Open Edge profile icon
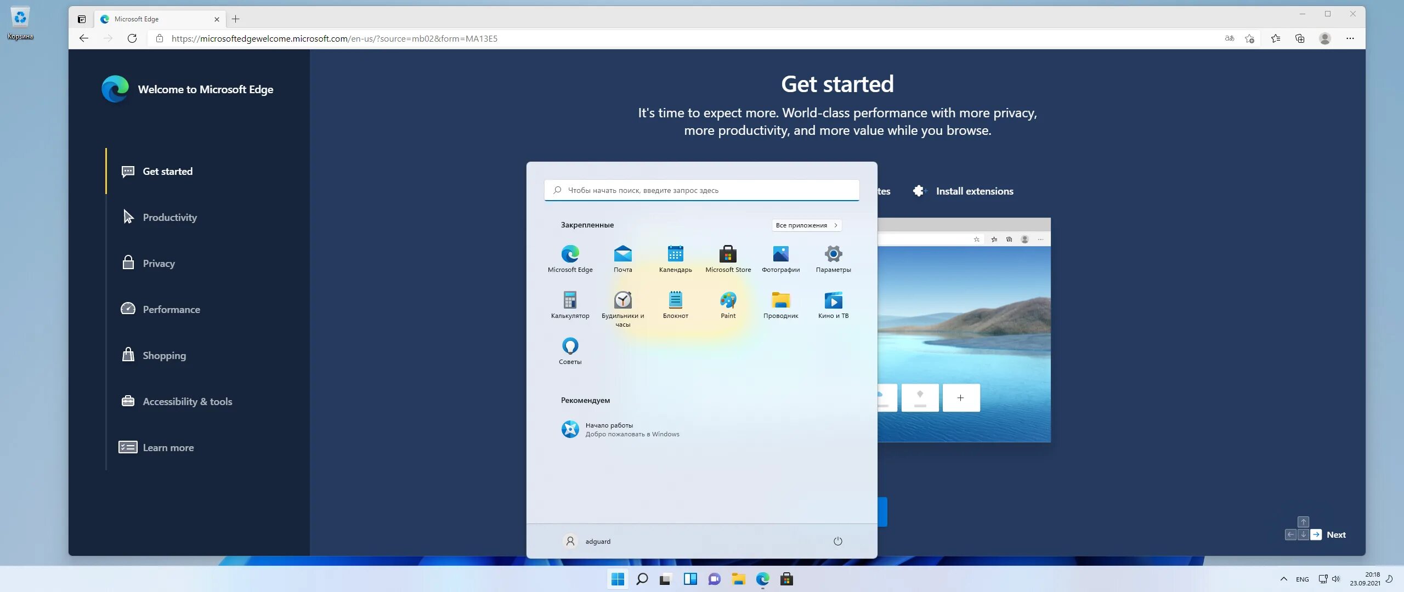 [1325, 38]
